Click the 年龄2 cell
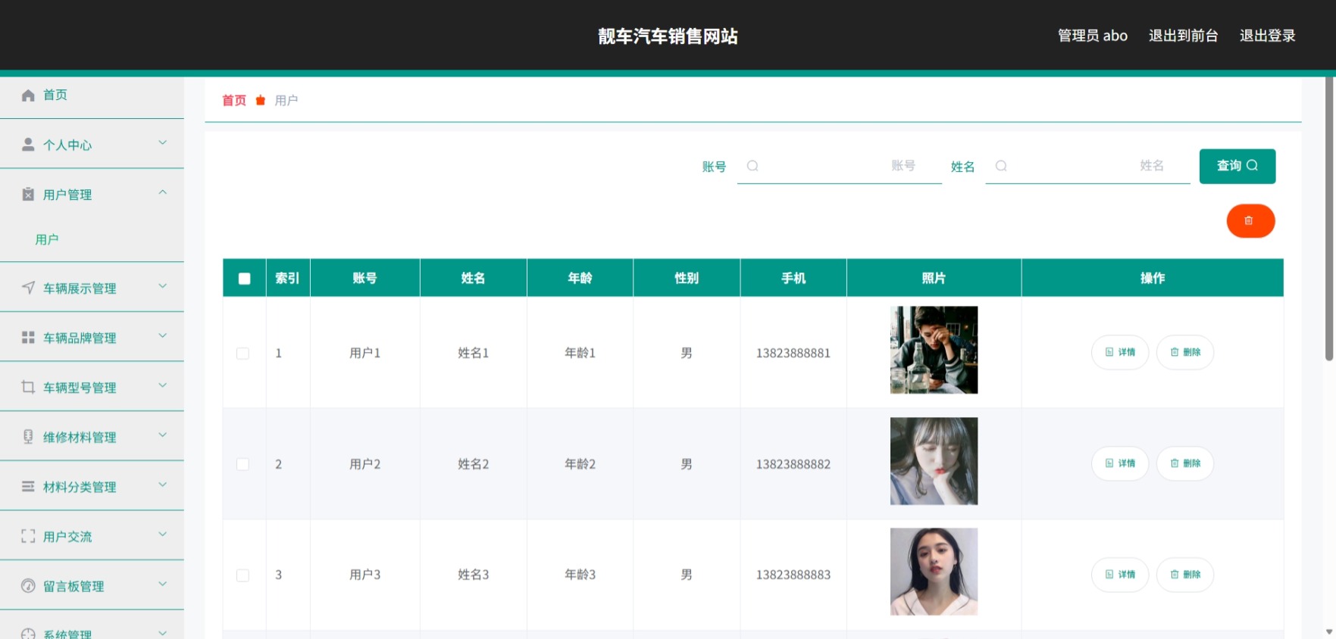Screen dimensions: 1336x639 click(580, 464)
